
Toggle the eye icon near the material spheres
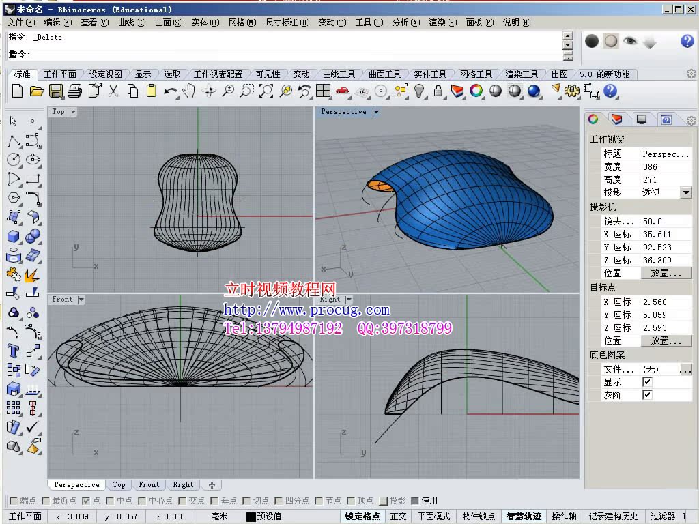point(630,41)
